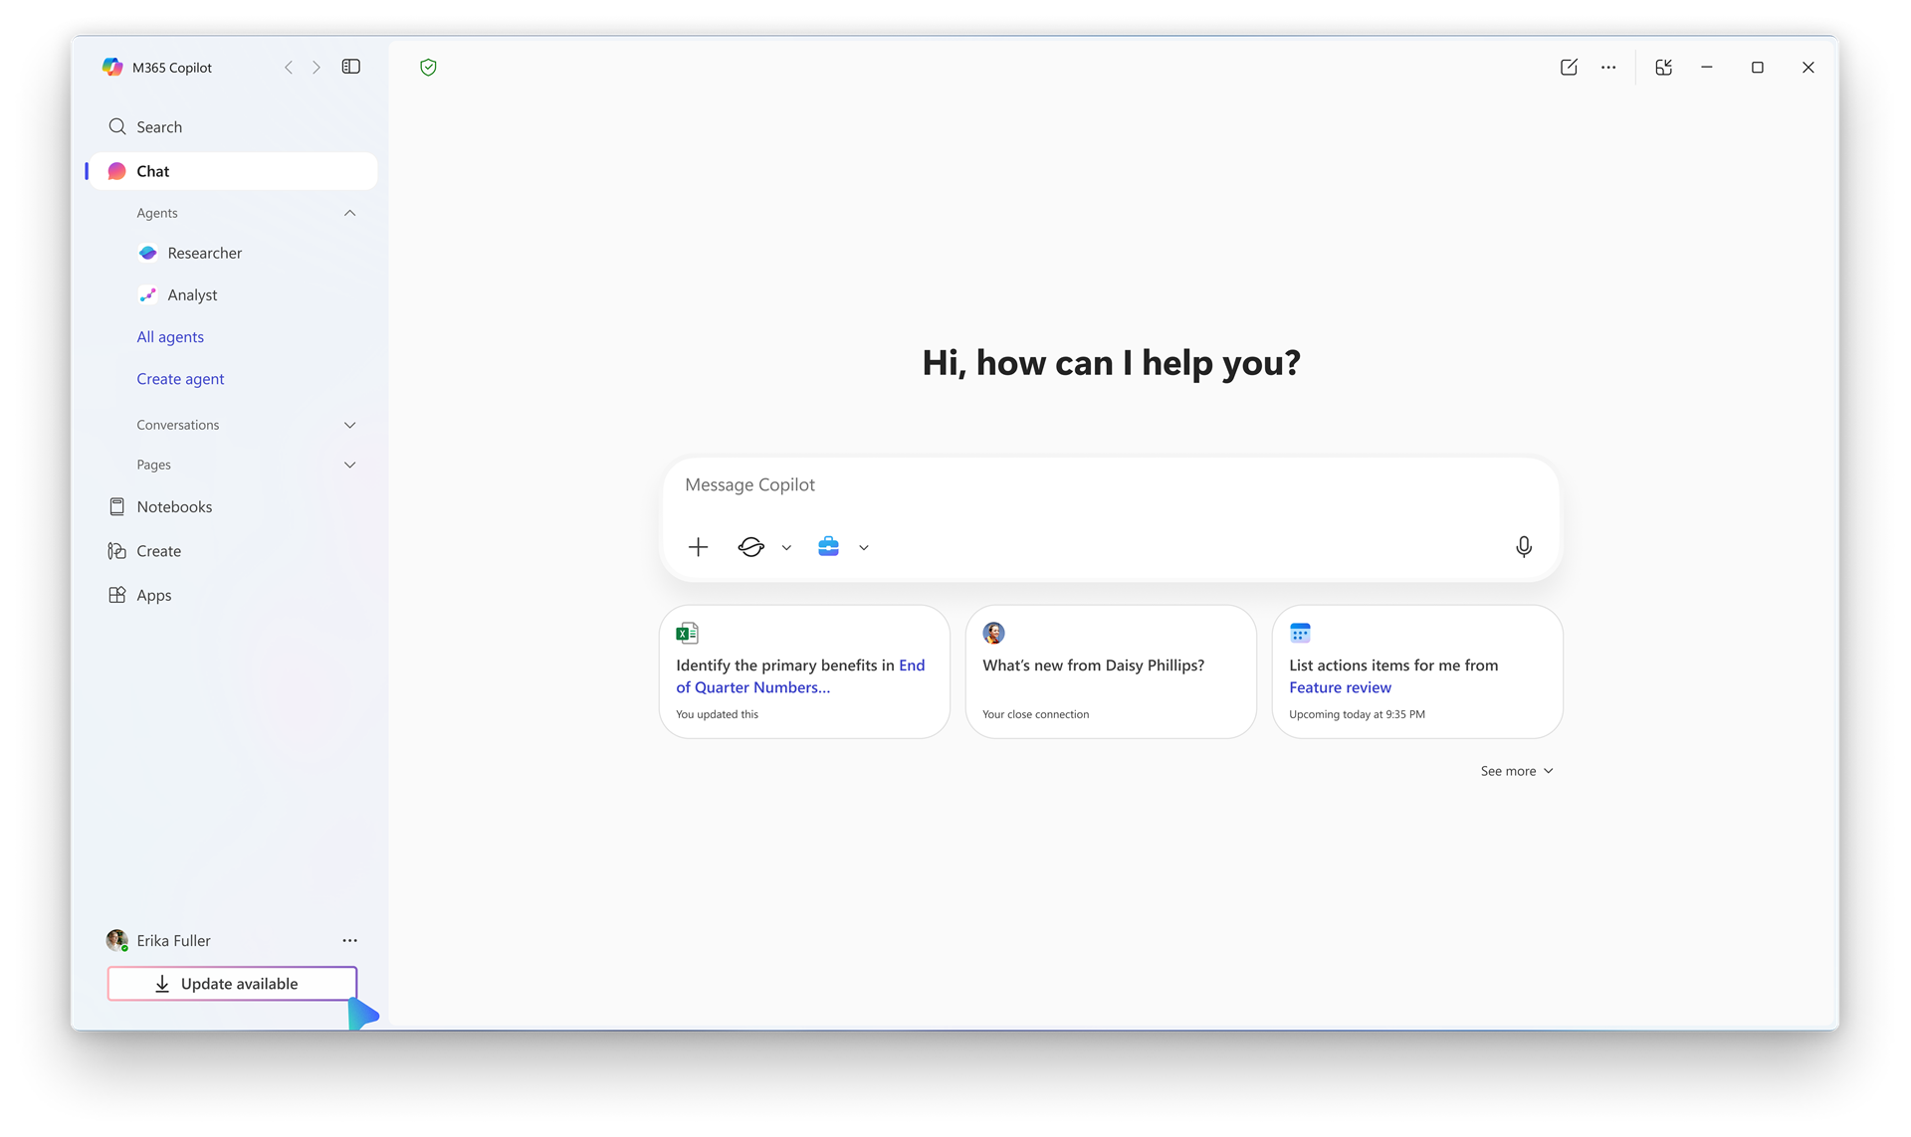Toggle the sidebar panel icon
This screenshot has width=1911, height=1137.
click(350, 67)
